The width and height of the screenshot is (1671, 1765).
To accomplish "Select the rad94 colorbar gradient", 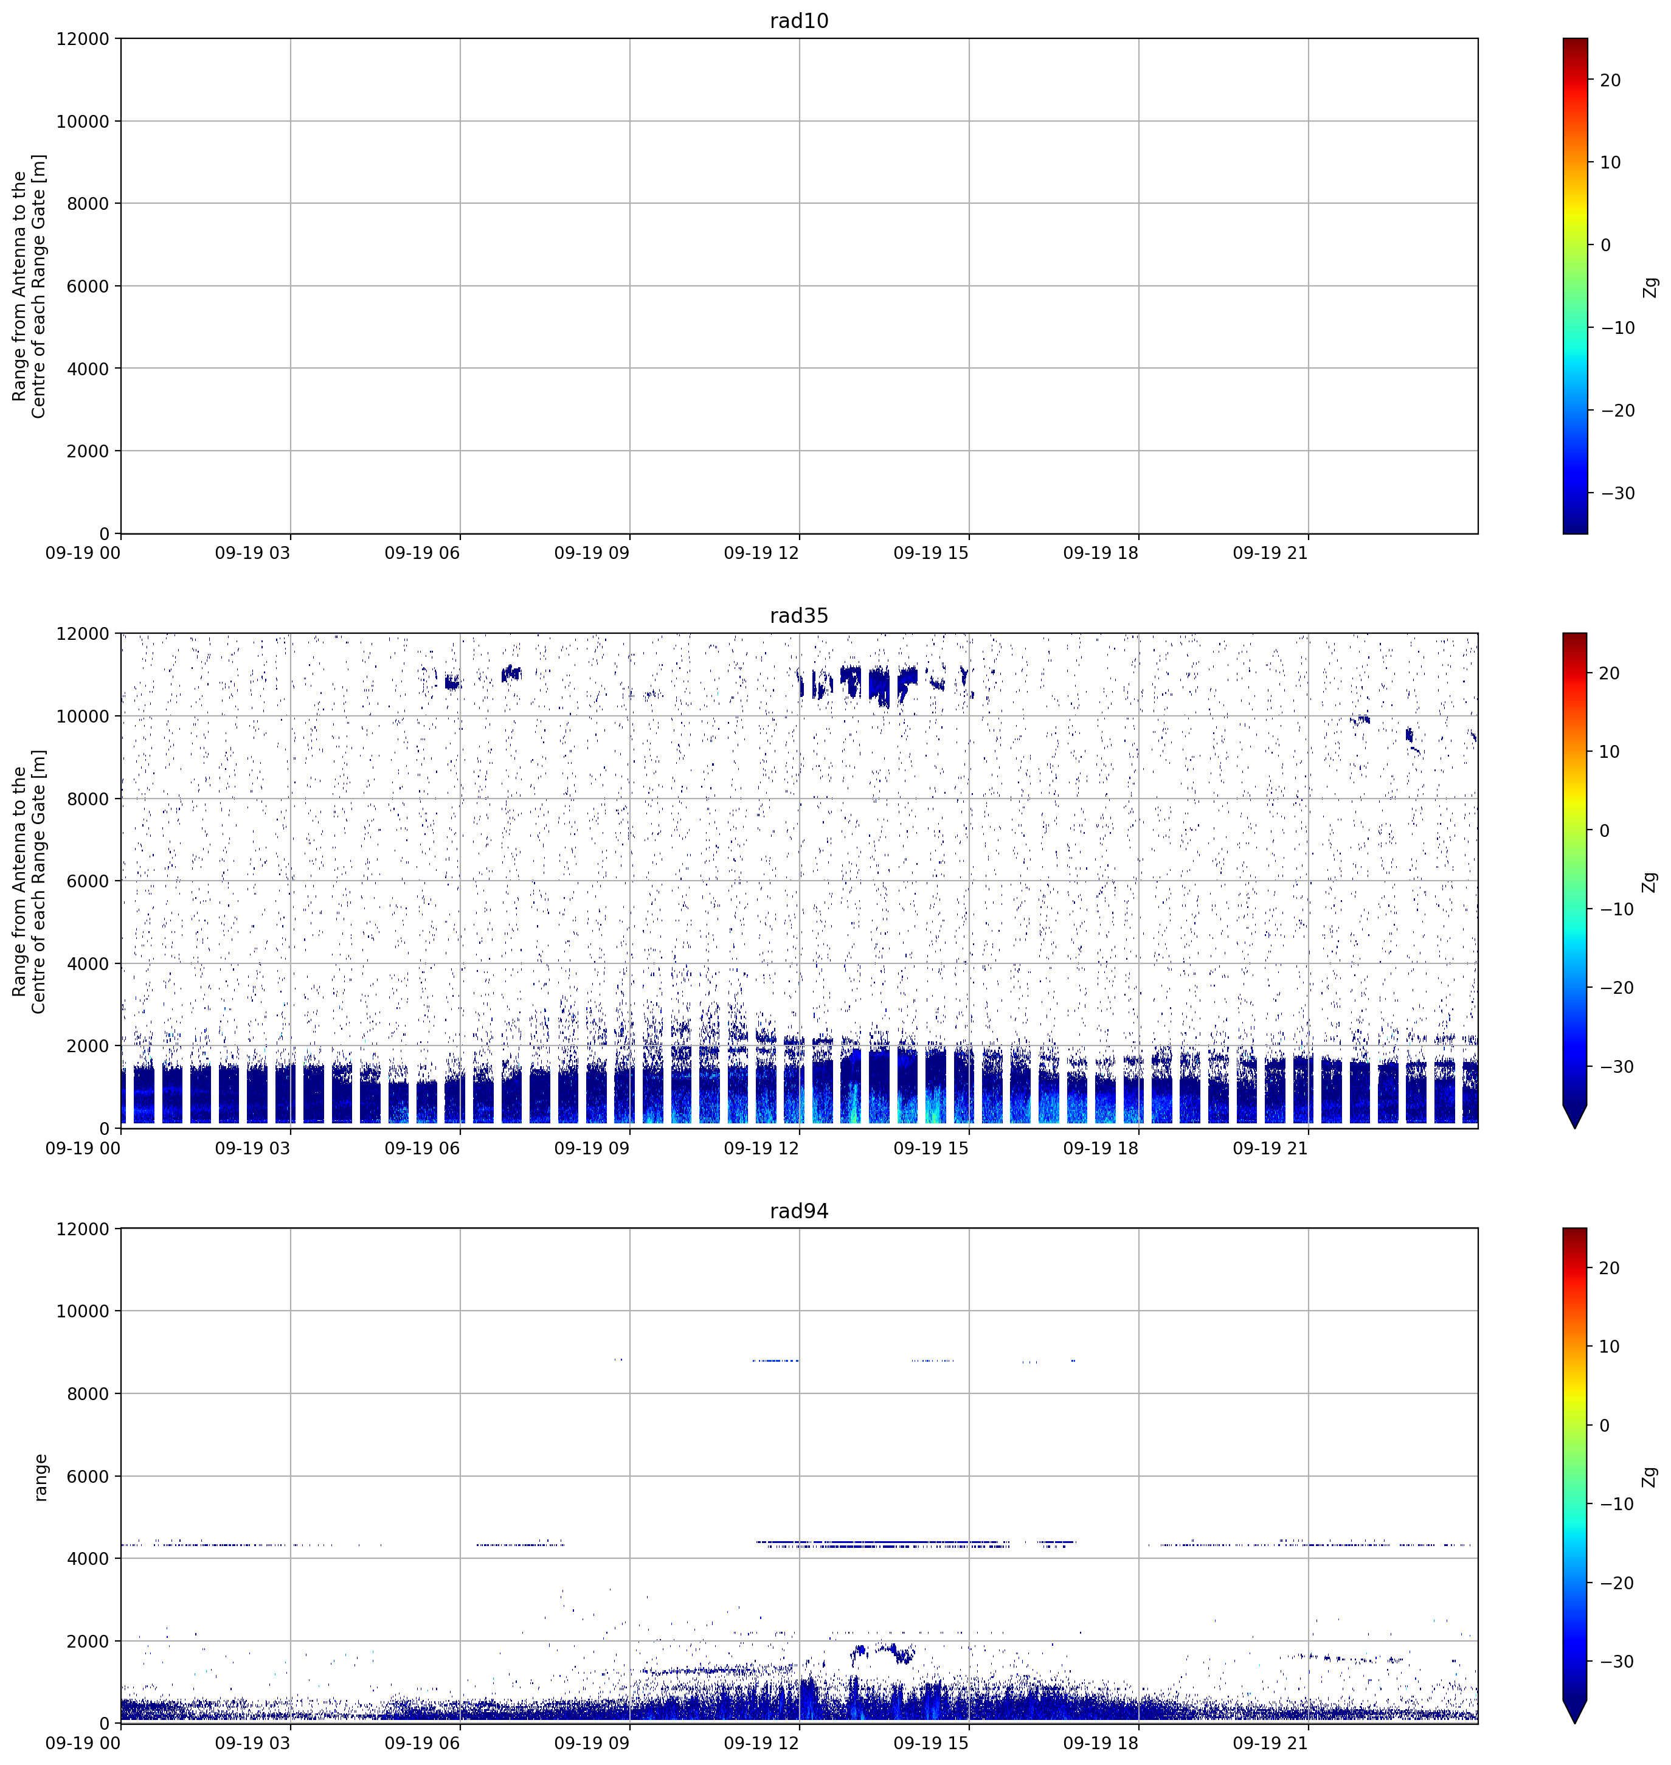I will pos(1575,1464).
